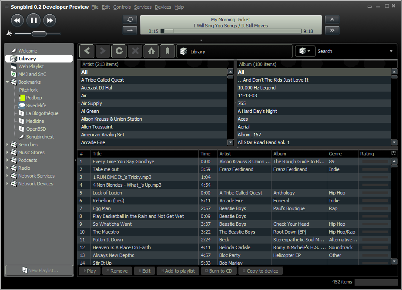Click the Refresh icon in the navigation toolbar
The image size is (402, 290).
pos(119,51)
